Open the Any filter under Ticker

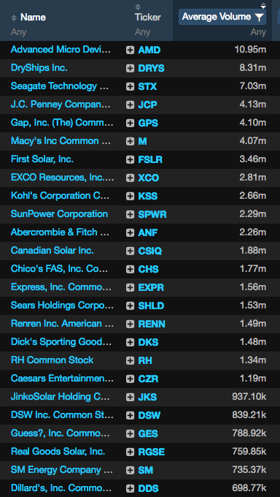(x=142, y=32)
